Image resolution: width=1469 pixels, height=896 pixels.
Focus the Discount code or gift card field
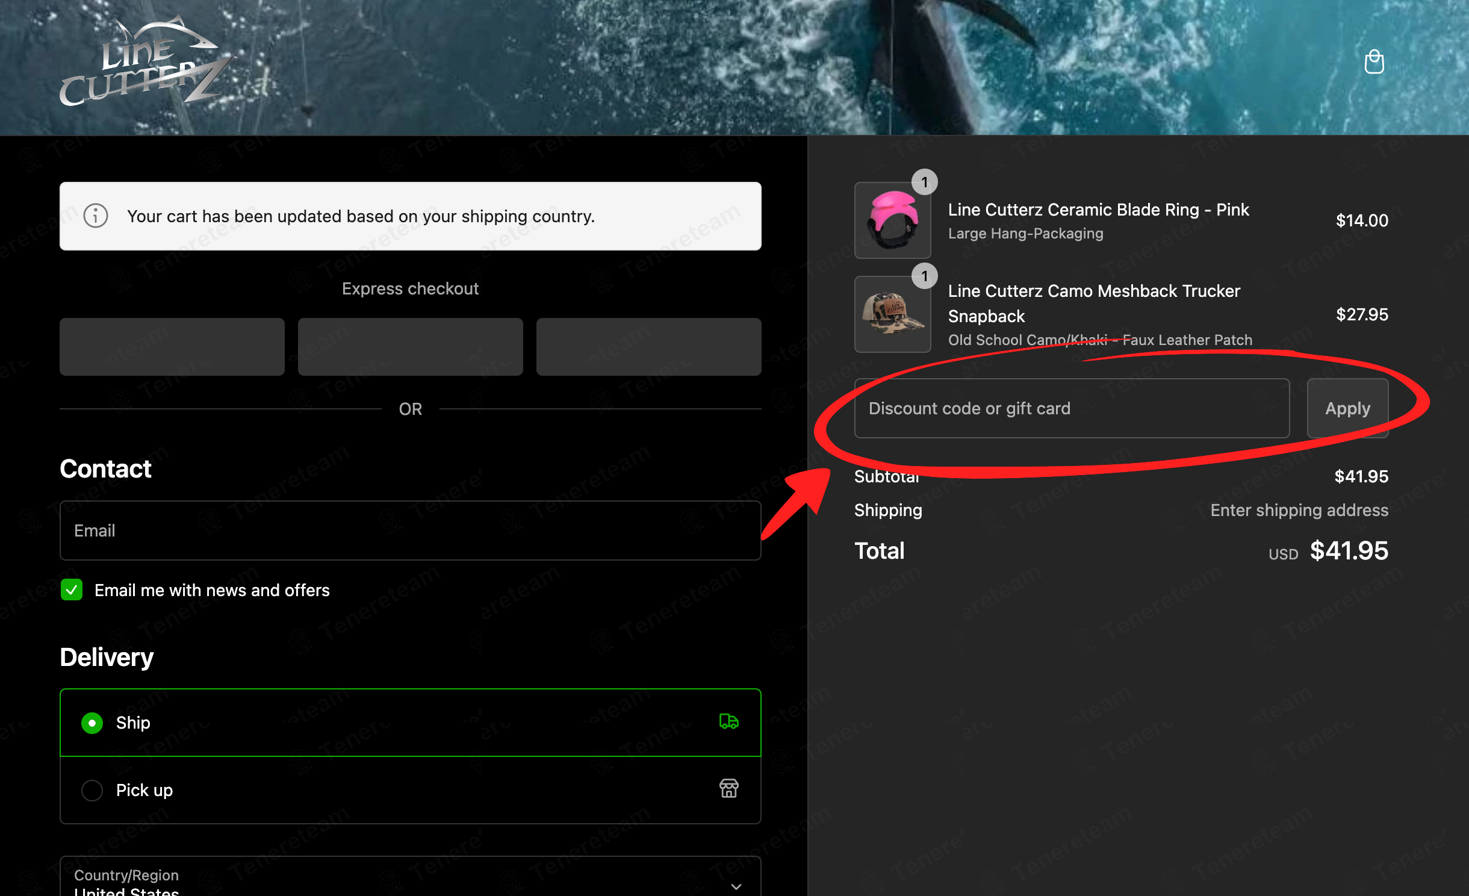pyautogui.click(x=1072, y=408)
